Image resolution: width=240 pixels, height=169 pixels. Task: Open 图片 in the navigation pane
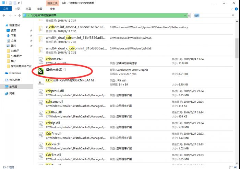tap(13, 46)
